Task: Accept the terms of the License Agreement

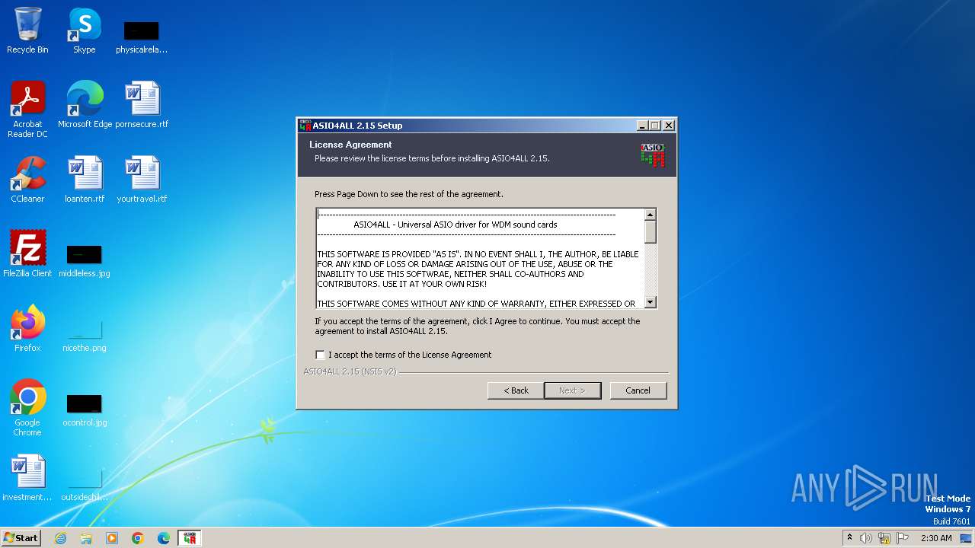Action: 320,355
